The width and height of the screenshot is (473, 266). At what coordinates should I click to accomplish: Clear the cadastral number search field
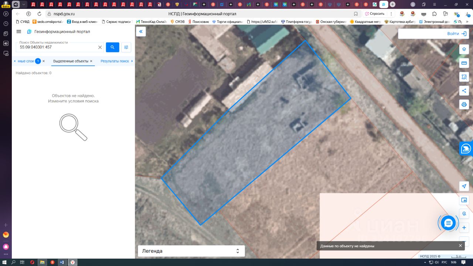coord(100,47)
